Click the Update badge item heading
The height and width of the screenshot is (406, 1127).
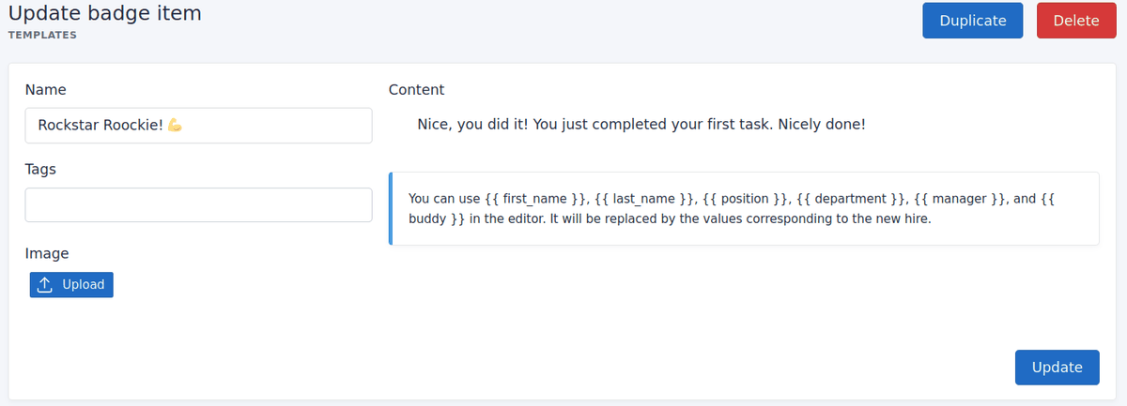(104, 13)
